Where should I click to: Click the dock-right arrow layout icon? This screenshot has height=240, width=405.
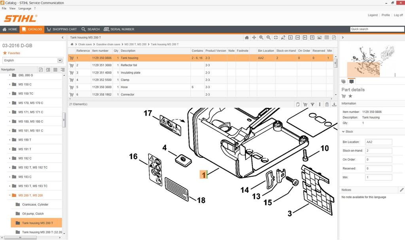tap(297, 37)
